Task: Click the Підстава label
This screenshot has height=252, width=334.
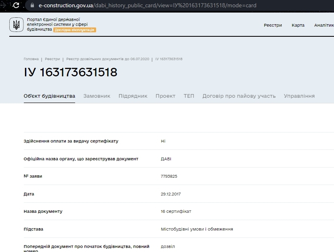Action: pyautogui.click(x=34, y=229)
